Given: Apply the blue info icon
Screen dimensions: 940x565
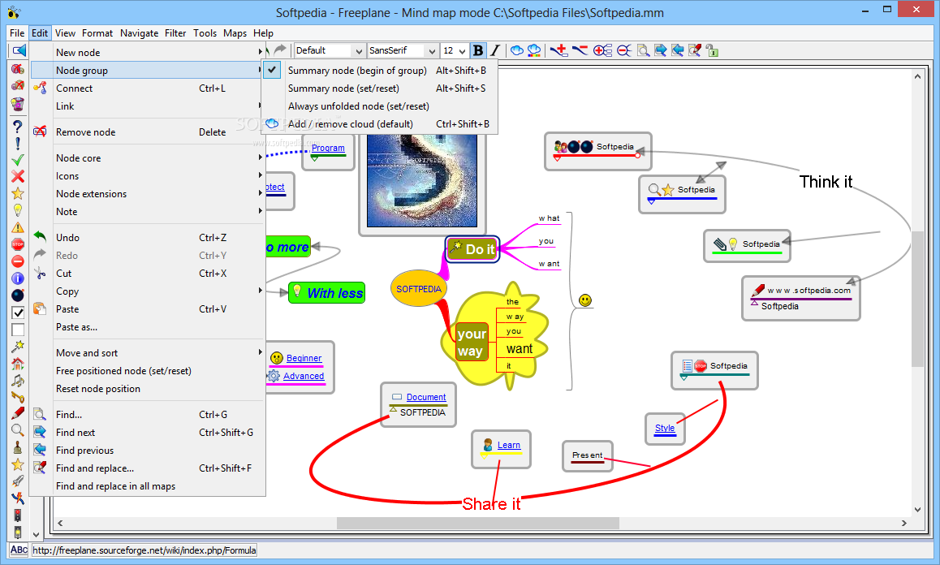Looking at the screenshot, I should pyautogui.click(x=18, y=278).
